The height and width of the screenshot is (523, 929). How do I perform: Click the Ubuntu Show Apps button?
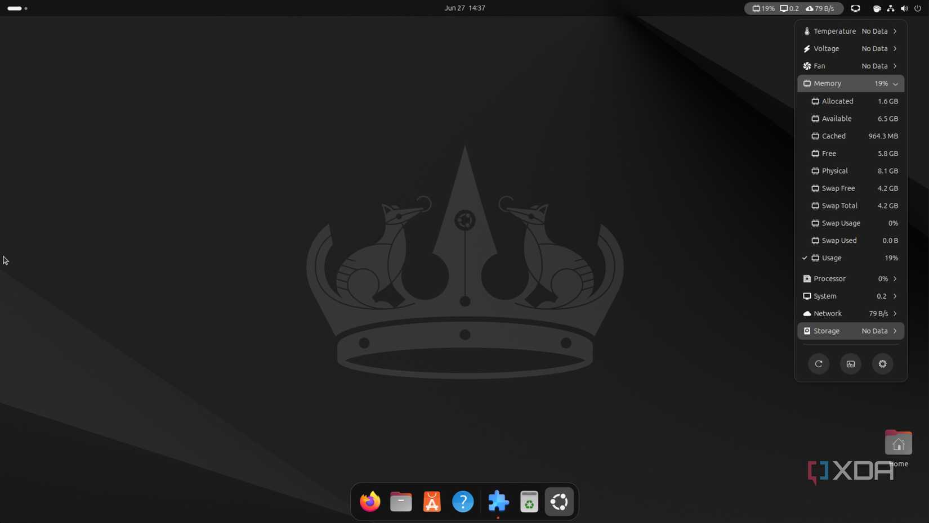560,502
